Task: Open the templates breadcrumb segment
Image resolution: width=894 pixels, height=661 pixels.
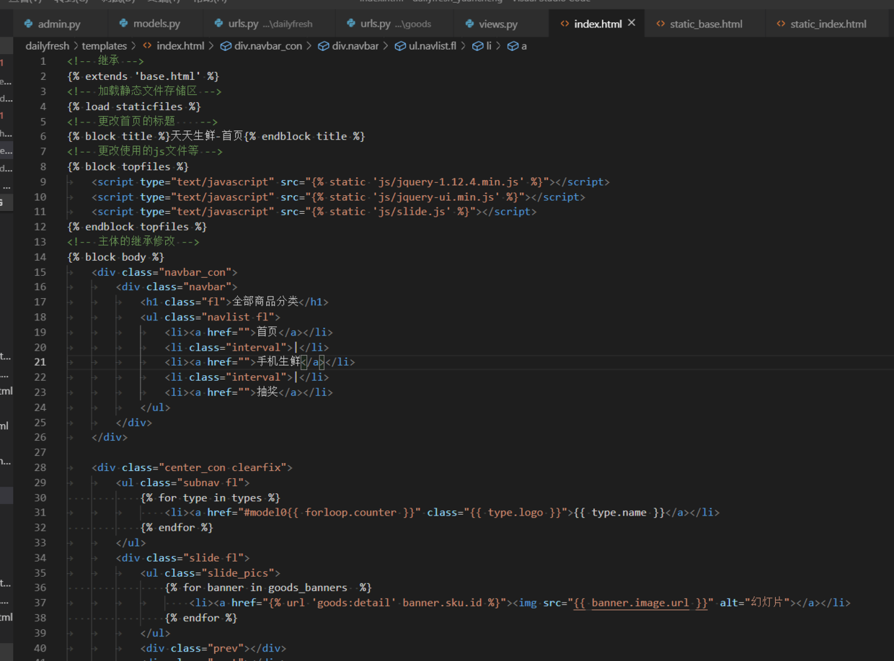Action: click(x=105, y=46)
